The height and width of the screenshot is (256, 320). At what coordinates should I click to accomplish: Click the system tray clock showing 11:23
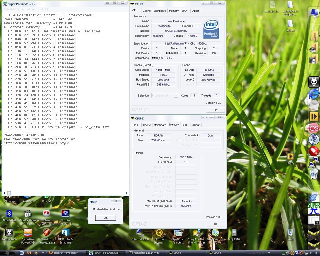(313, 253)
